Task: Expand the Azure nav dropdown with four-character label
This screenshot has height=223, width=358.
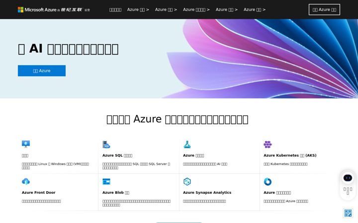Action: click(x=196, y=9)
